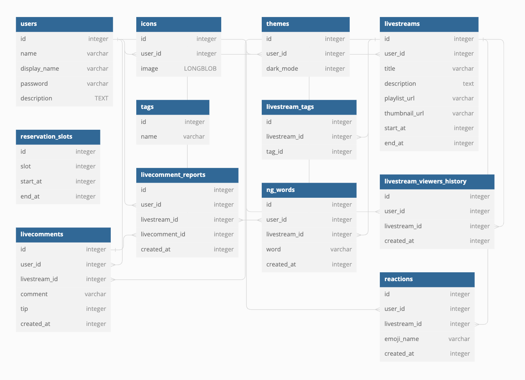Click user_id column in icons table

pyautogui.click(x=179, y=54)
